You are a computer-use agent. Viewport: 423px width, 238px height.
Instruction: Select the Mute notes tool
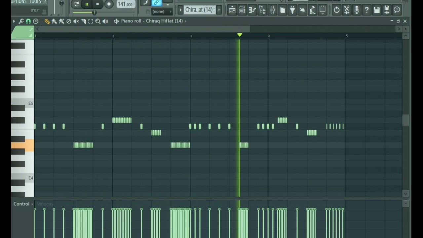pos(76,21)
